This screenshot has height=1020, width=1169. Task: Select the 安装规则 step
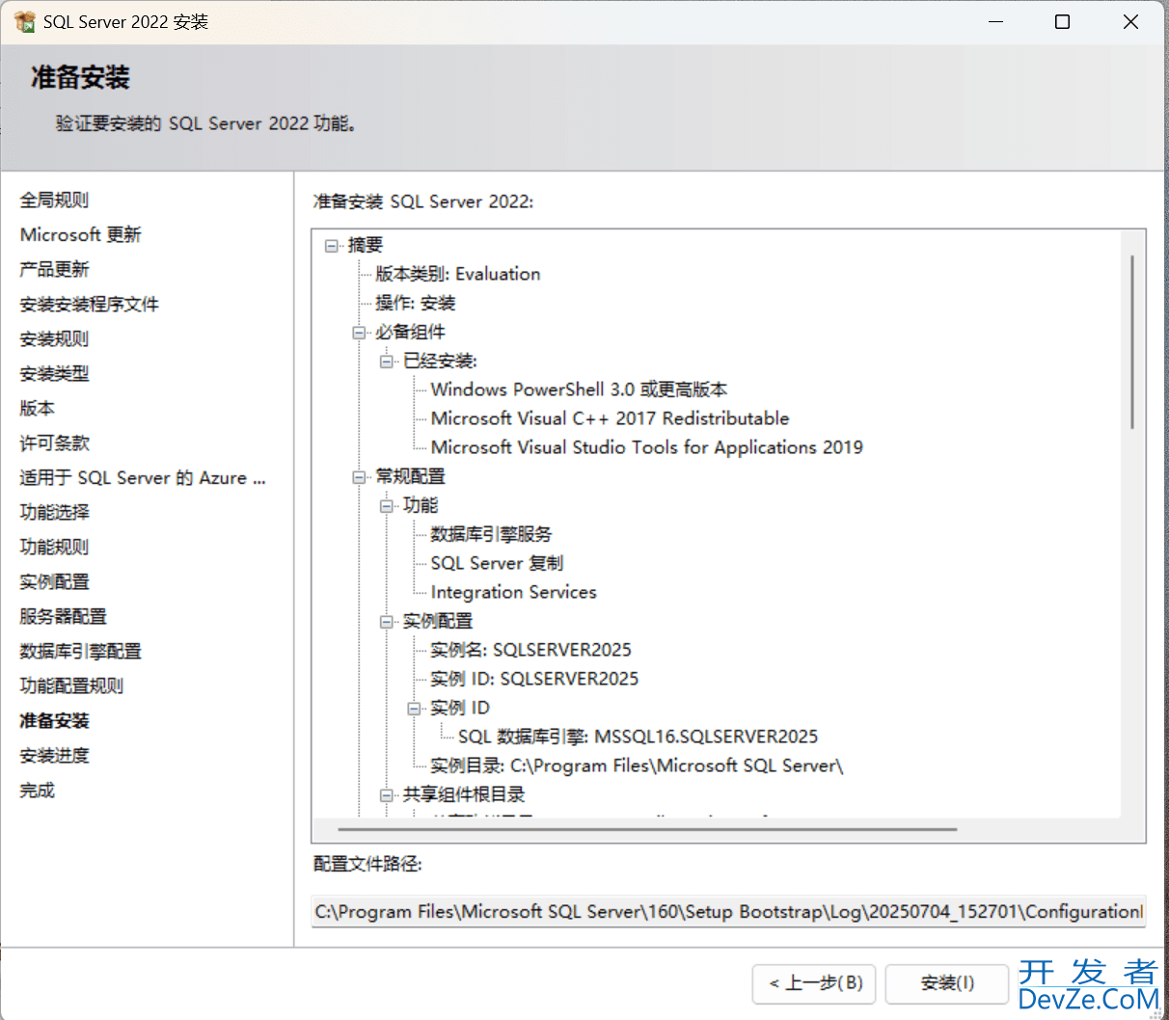pos(54,338)
